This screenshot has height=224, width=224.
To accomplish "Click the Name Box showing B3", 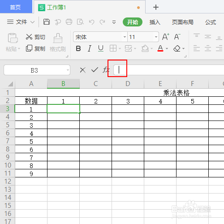I will coord(34,70).
